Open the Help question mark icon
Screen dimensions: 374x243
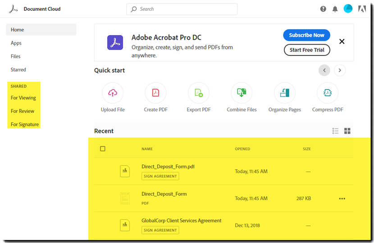click(323, 9)
